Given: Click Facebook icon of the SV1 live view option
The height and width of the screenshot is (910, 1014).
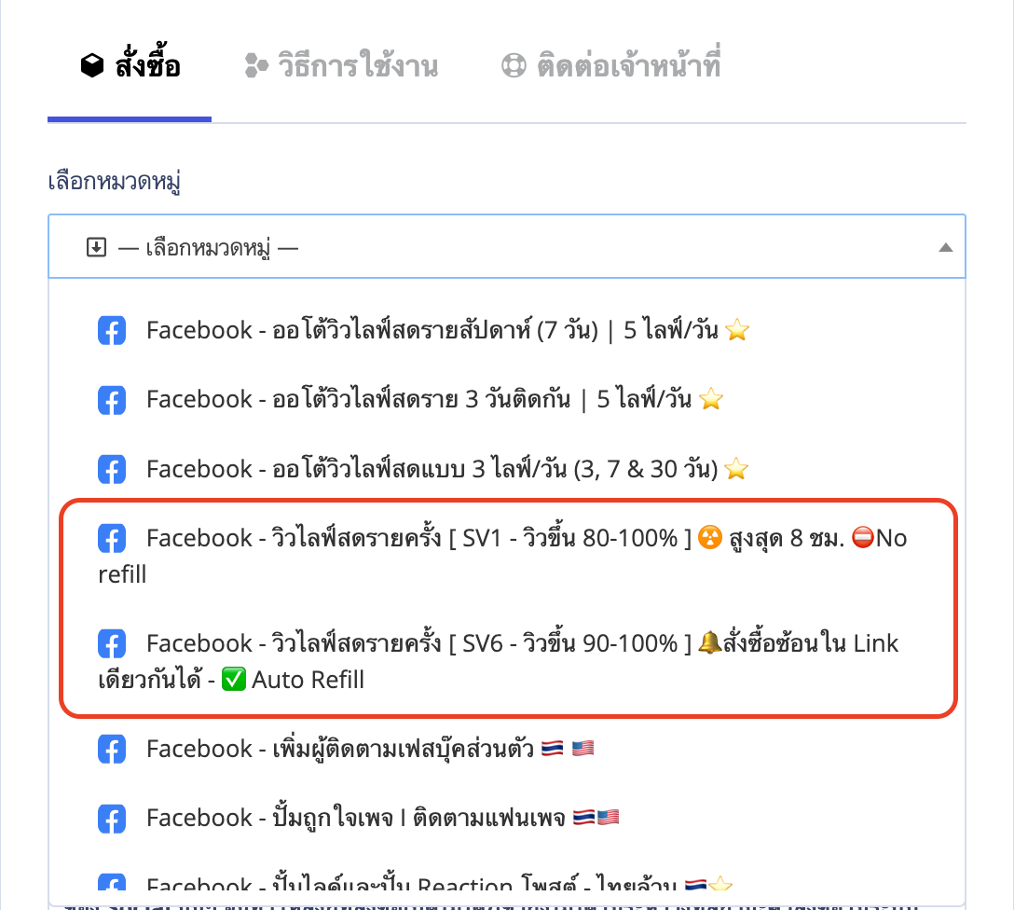Looking at the screenshot, I should [112, 538].
